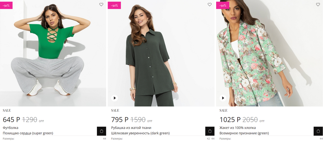Add the floral cotton jacket to cart
The width and height of the screenshot is (323, 142).
click(318, 131)
